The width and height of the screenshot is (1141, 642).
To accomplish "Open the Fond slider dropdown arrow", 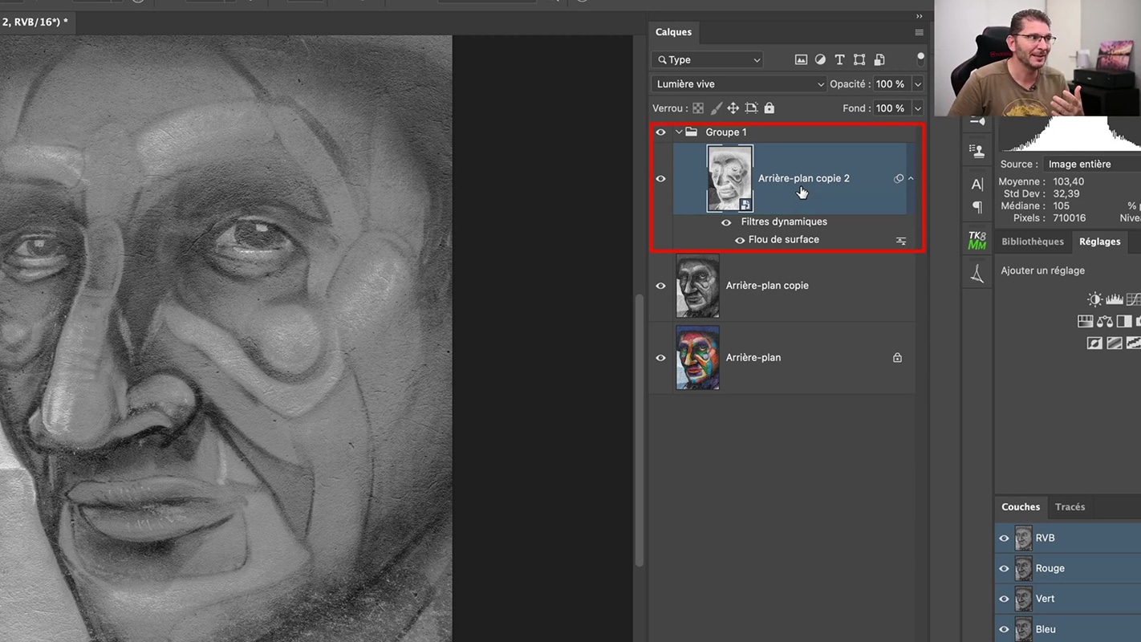I will click(918, 108).
